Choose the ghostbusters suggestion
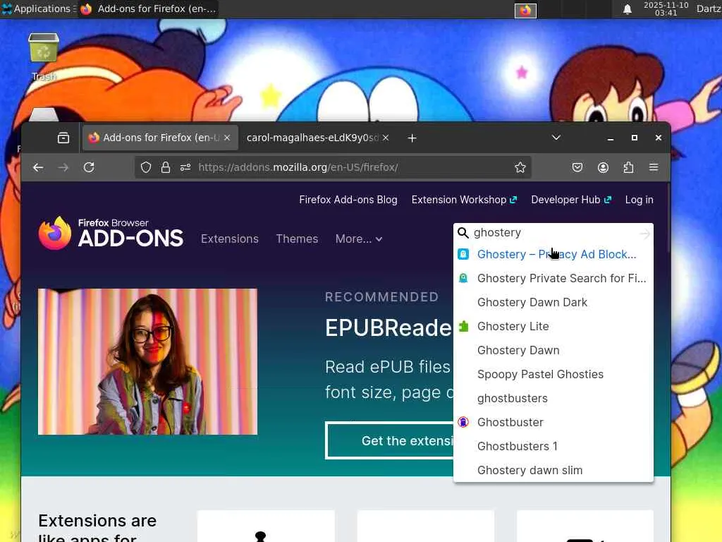 tap(553, 398)
